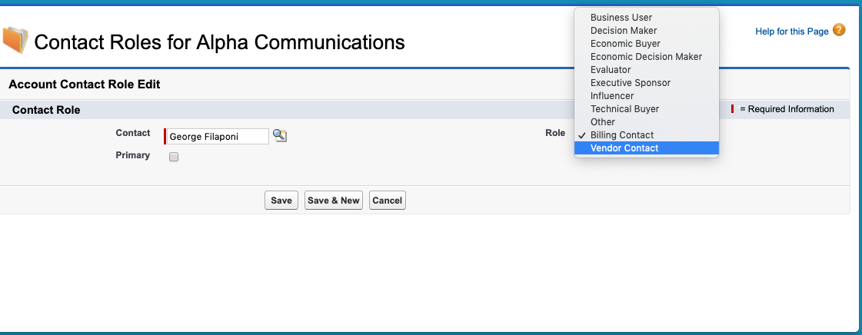Viewport: 862px width, 335px height.
Task: Click the Save button
Action: 281,201
